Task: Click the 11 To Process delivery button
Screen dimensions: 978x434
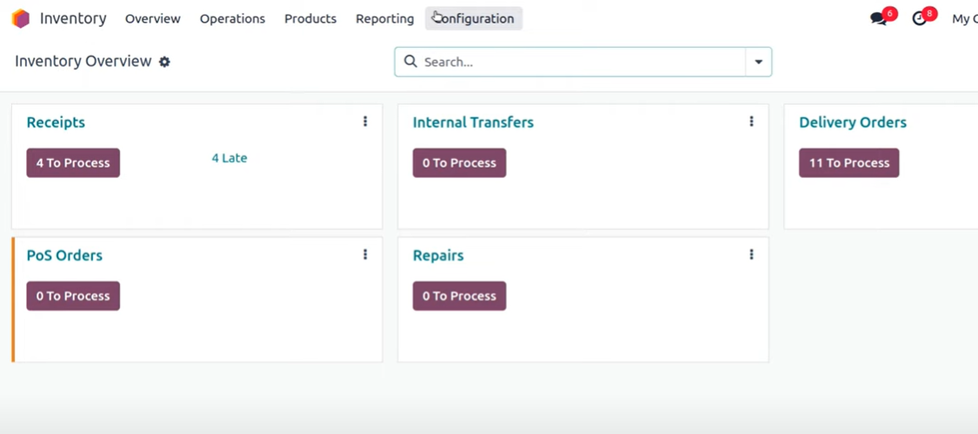Action: pyautogui.click(x=848, y=162)
